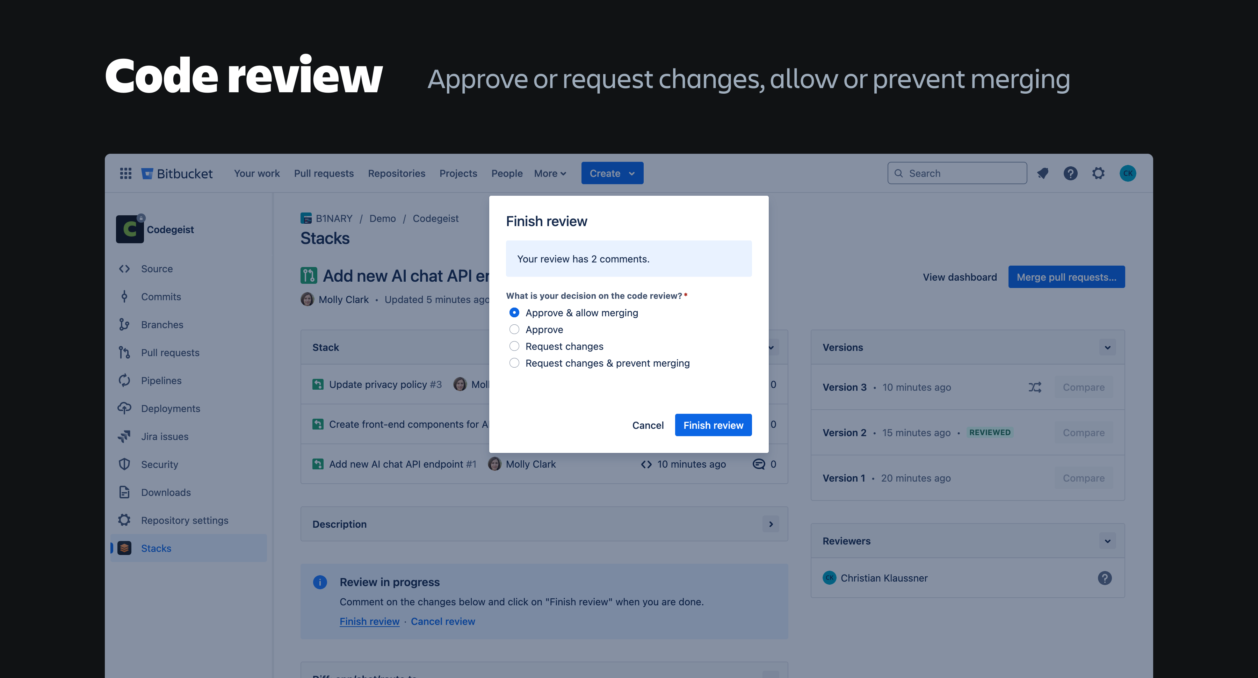Collapse the Versions panel chevron
Image resolution: width=1258 pixels, height=678 pixels.
[1107, 347]
